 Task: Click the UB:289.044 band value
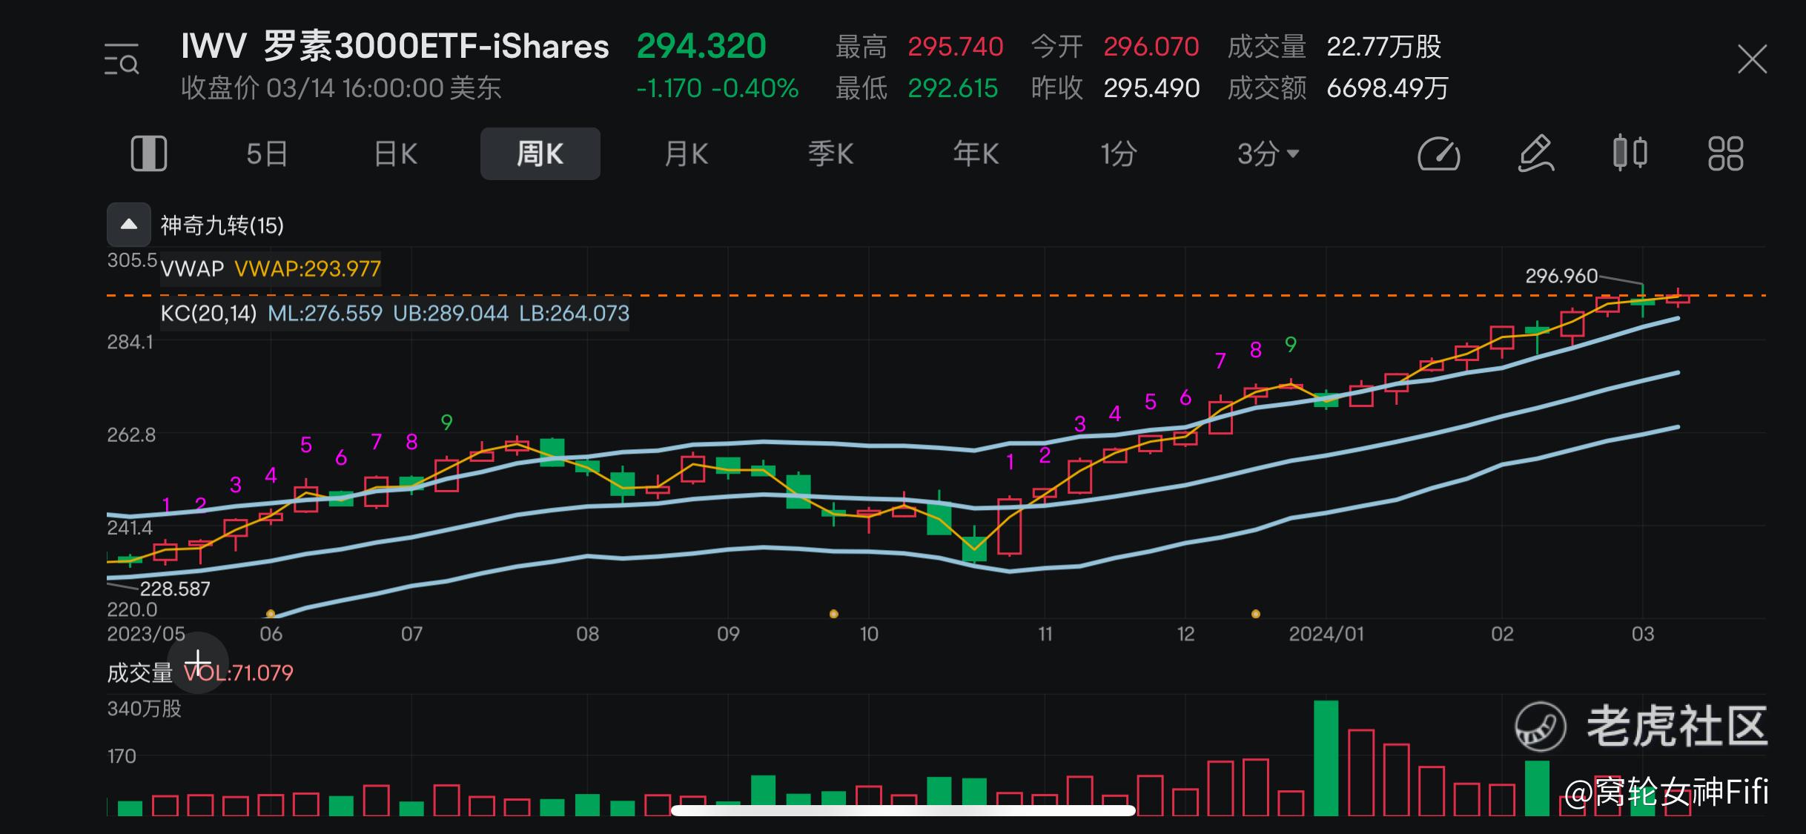pos(451,314)
